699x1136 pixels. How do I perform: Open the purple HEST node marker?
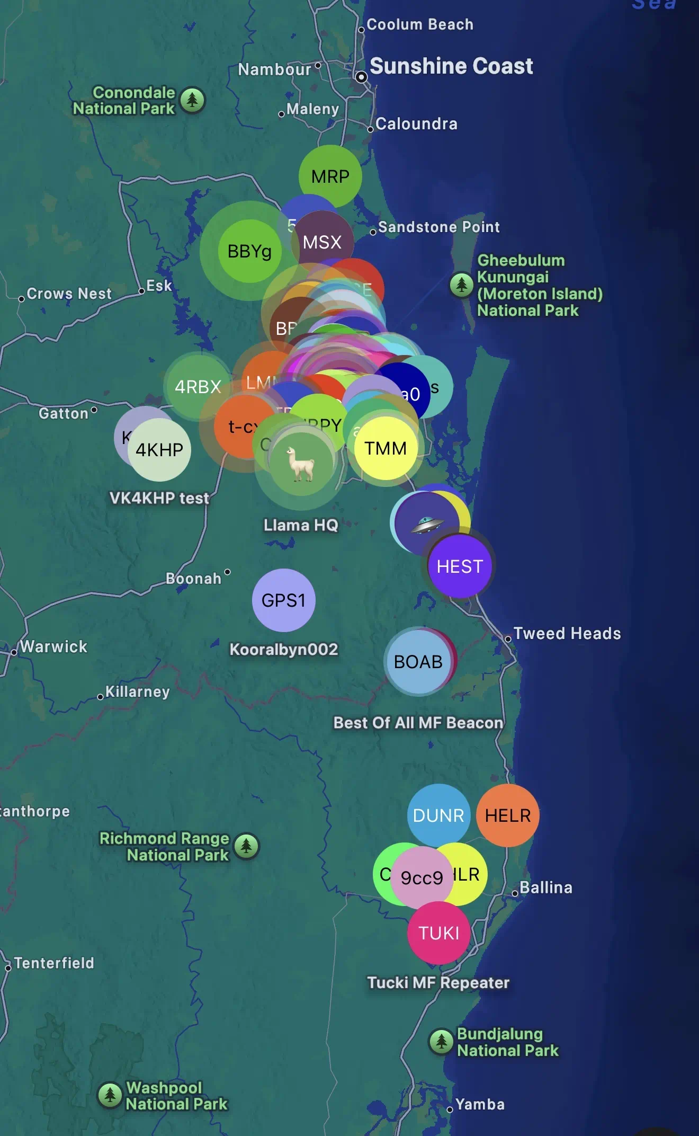pyautogui.click(x=460, y=566)
